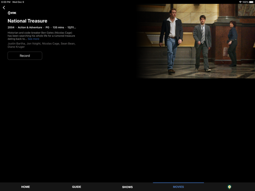255x191 pixels.
Task: Open the flower profile icon tab
Action: point(229,187)
